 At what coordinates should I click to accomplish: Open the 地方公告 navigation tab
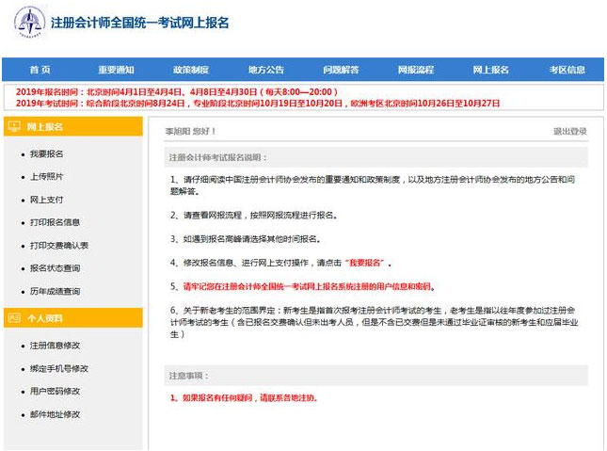[266, 70]
